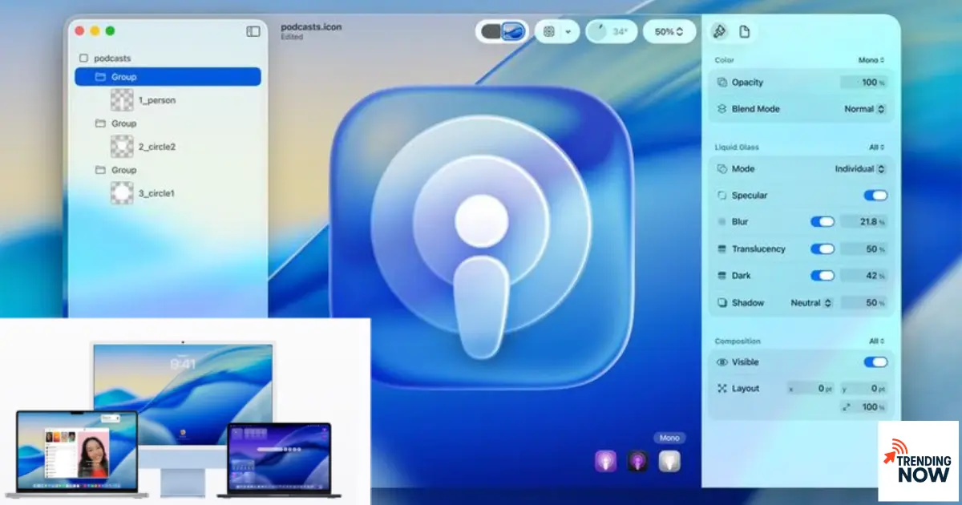Switch canvas to wallpaper background option
This screenshot has width=962, height=505.
point(514,32)
